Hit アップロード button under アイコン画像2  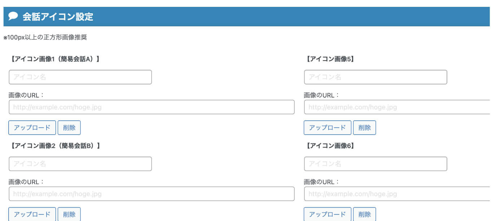pos(32,214)
